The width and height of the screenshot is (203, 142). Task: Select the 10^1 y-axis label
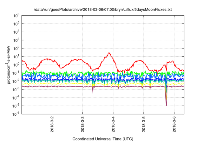click(16, 57)
